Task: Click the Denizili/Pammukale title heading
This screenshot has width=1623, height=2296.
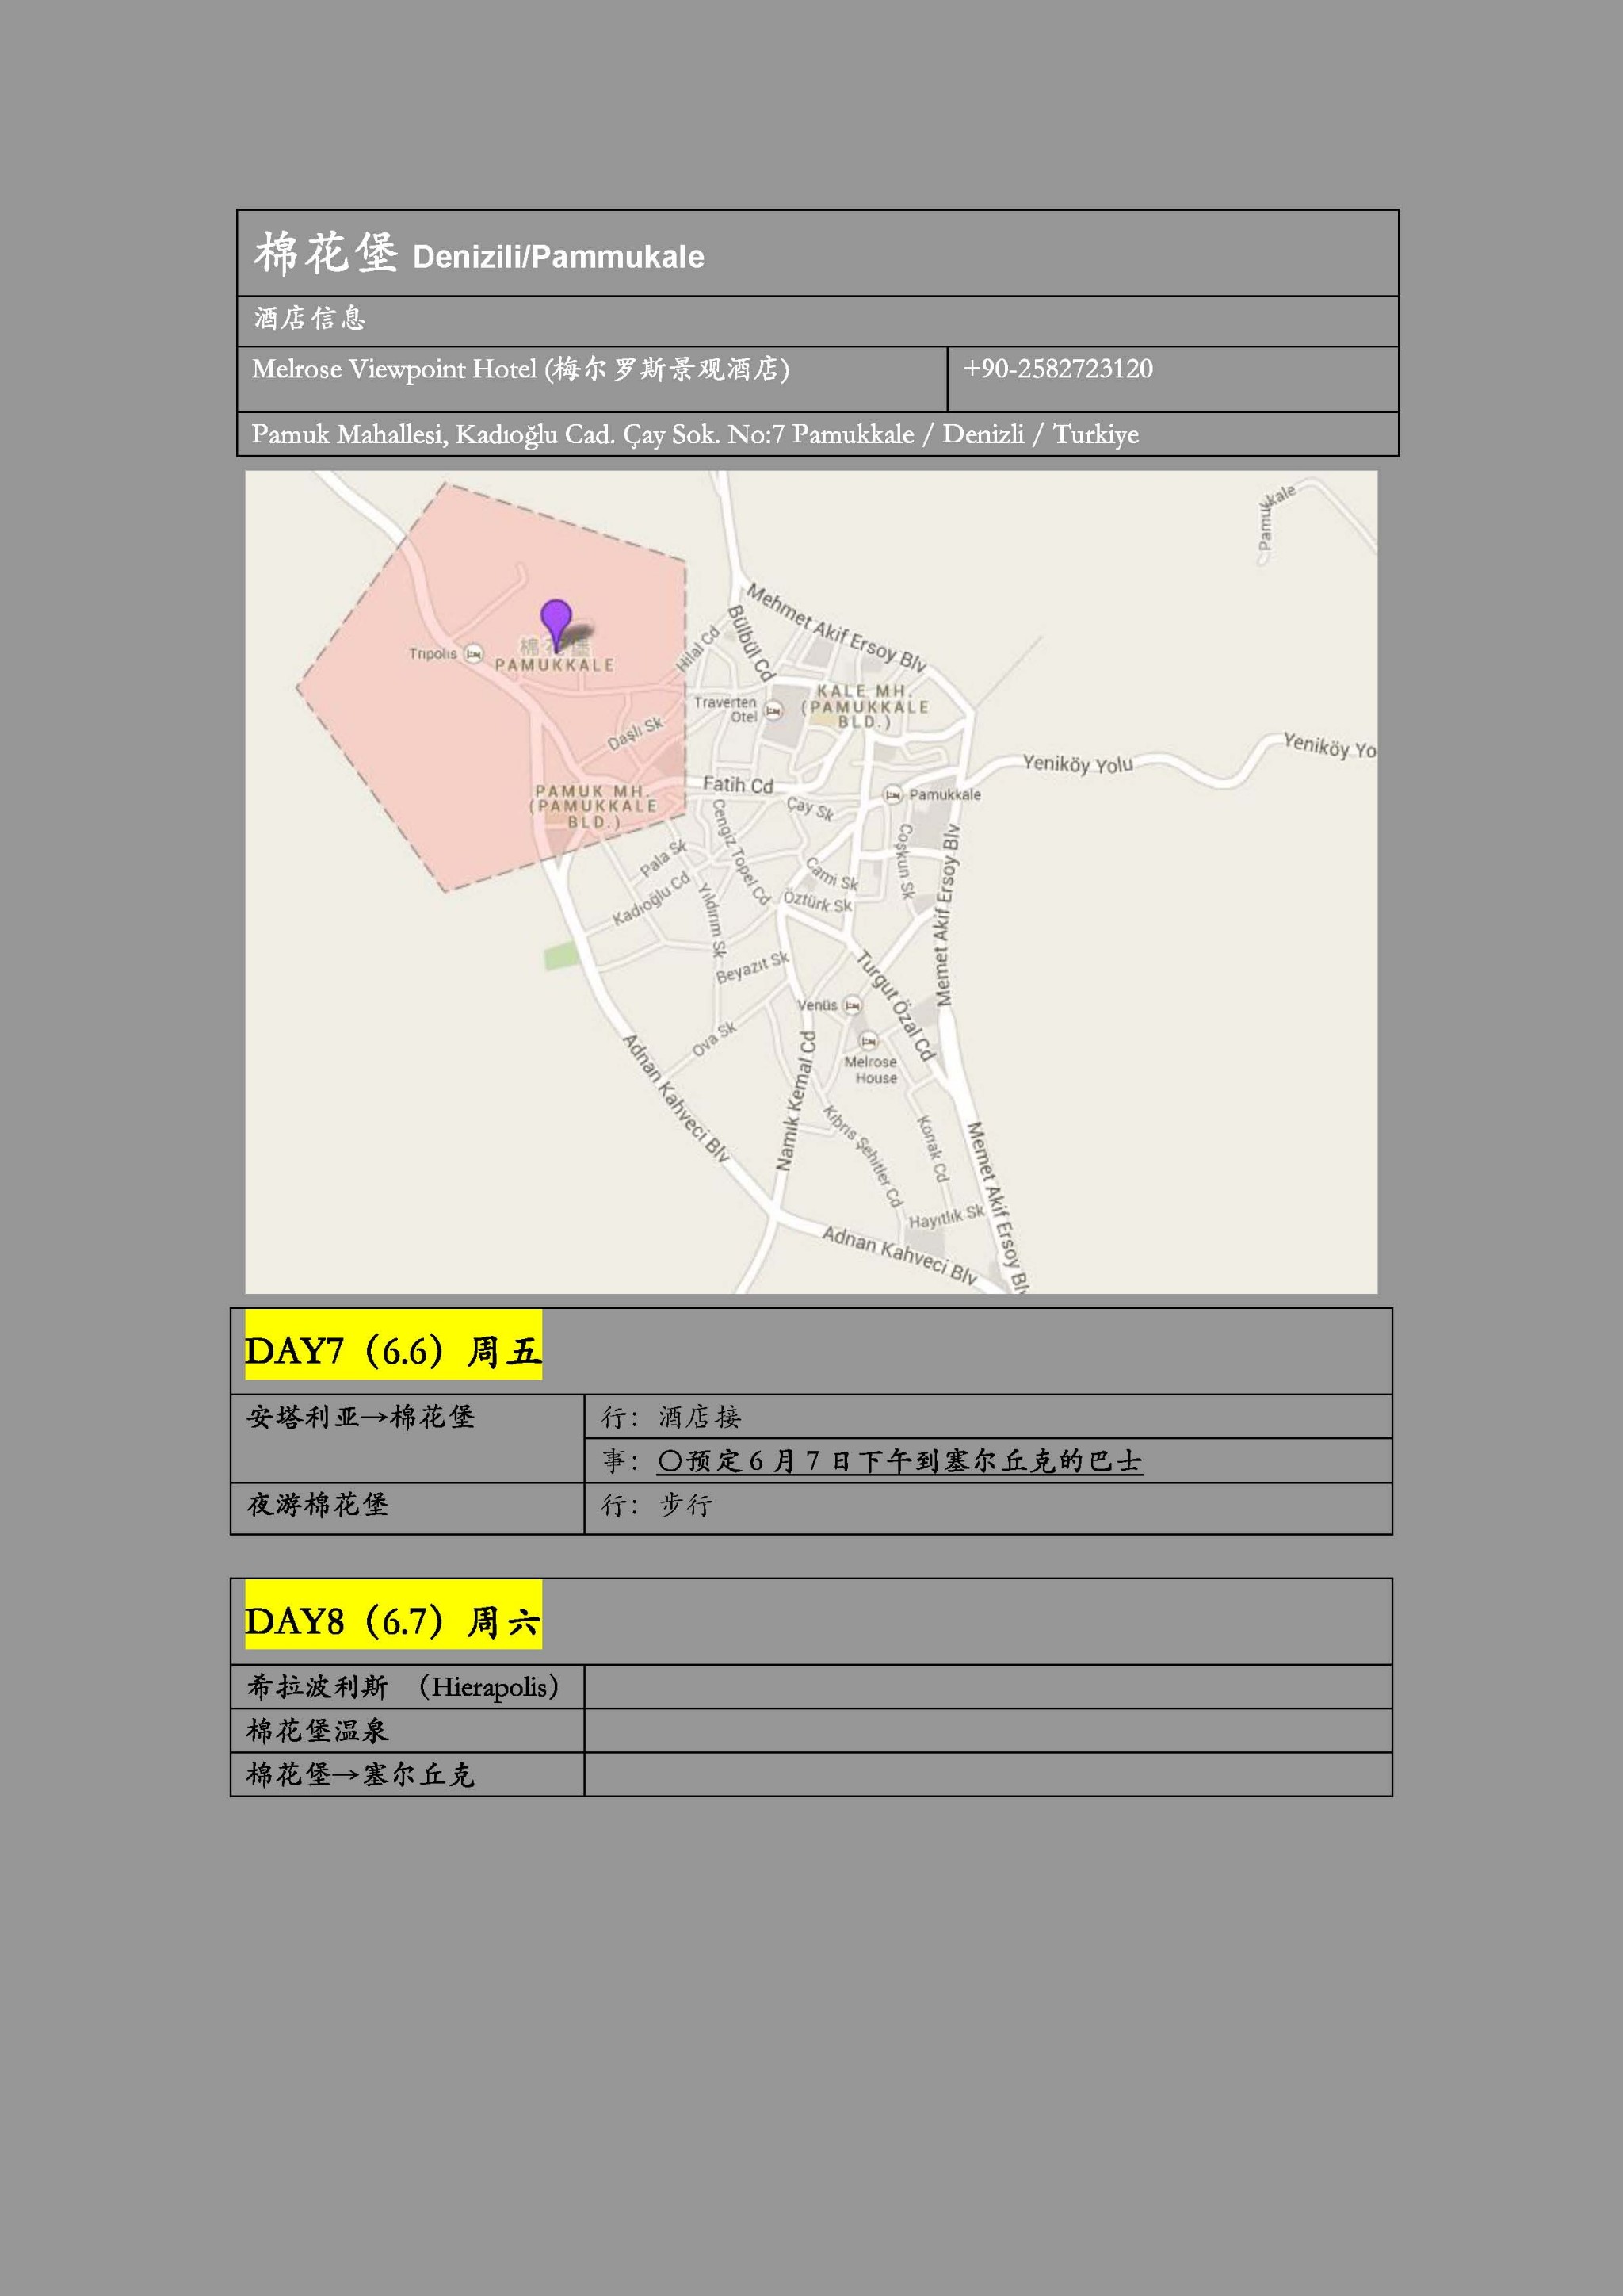Action: [x=558, y=257]
